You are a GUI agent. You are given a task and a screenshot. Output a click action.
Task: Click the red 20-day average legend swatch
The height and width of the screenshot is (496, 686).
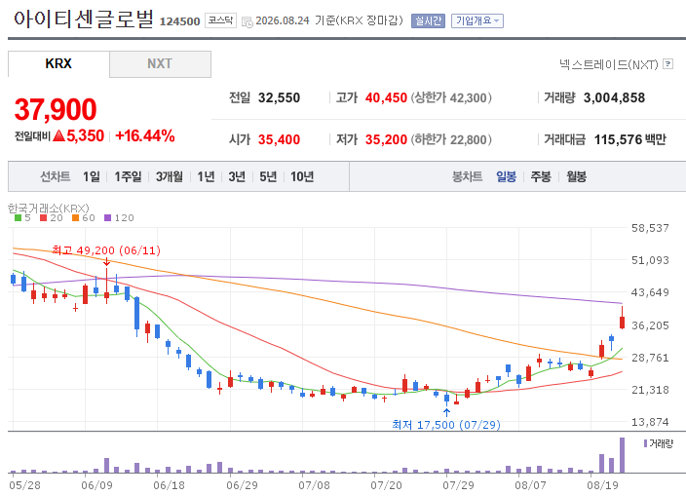pos(43,218)
